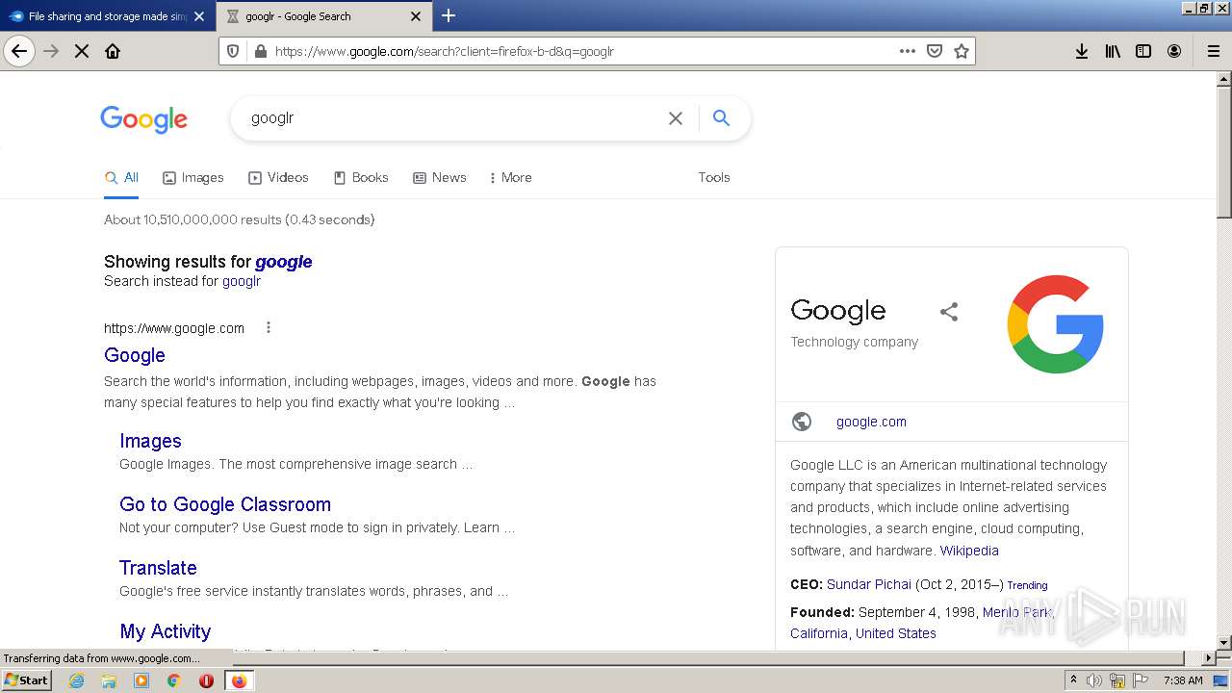Open google.com link in knowledge panel
Screen dimensions: 1232x693
tap(871, 422)
